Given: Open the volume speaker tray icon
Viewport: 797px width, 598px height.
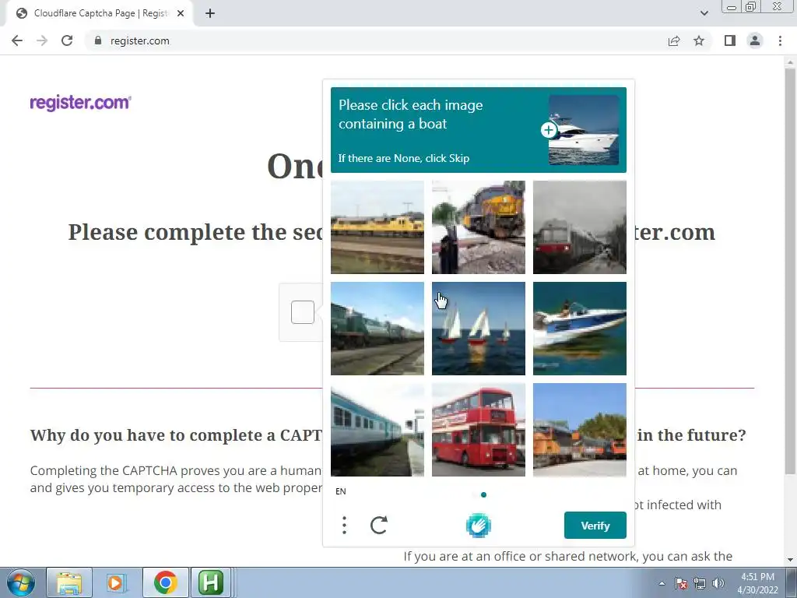Looking at the screenshot, I should (718, 583).
